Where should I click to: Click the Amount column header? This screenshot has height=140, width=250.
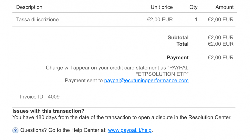point(224,7)
